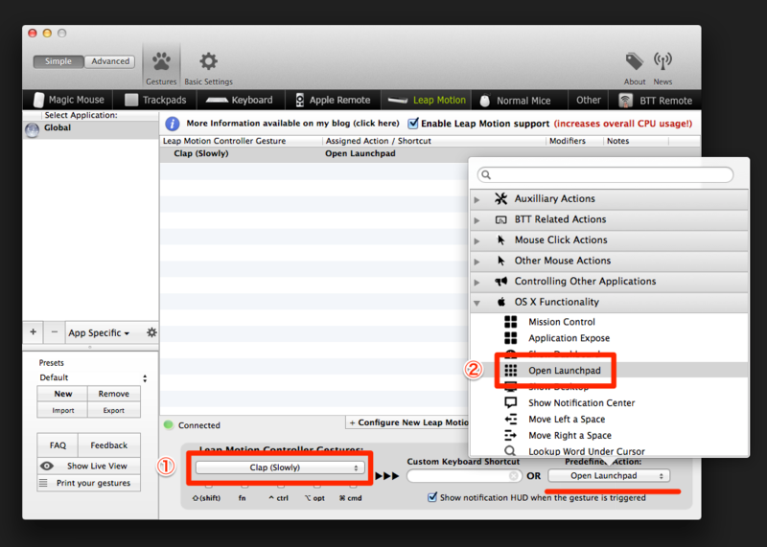Open the Gestures section paw icon
767x547 pixels.
click(x=161, y=61)
